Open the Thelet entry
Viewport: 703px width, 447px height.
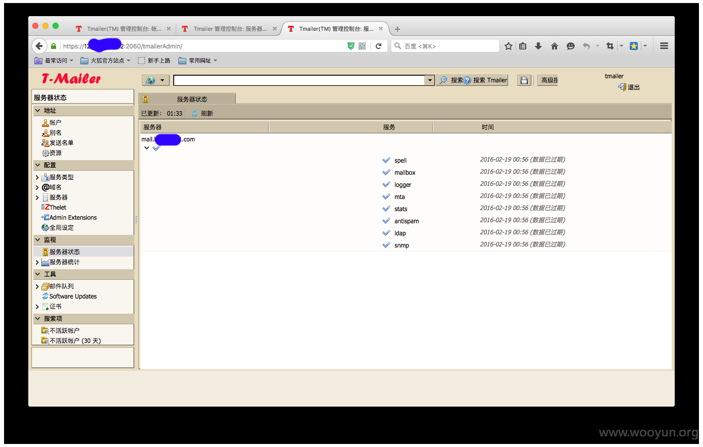pos(54,208)
